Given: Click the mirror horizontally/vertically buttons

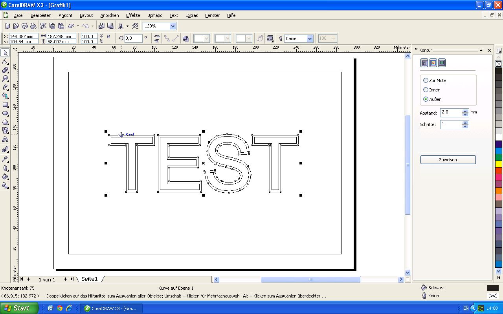Looking at the screenshot, I should (x=156, y=38).
